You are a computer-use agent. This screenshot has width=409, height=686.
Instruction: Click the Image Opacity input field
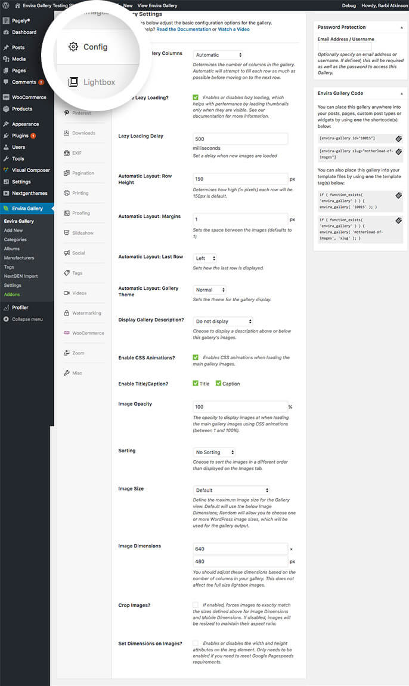point(240,407)
